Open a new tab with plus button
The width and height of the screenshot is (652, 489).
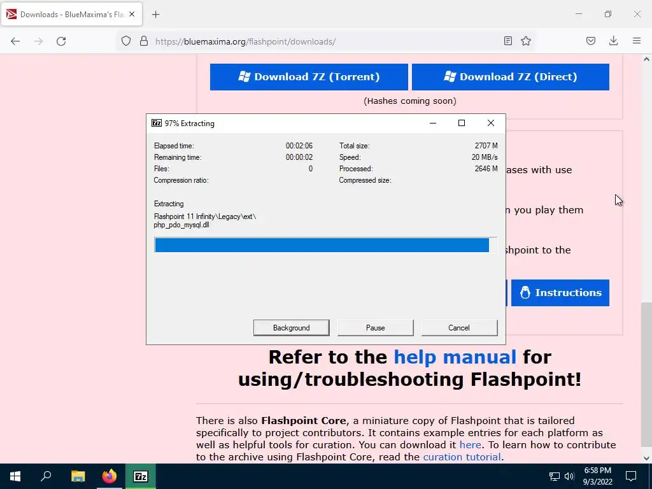[155, 15]
